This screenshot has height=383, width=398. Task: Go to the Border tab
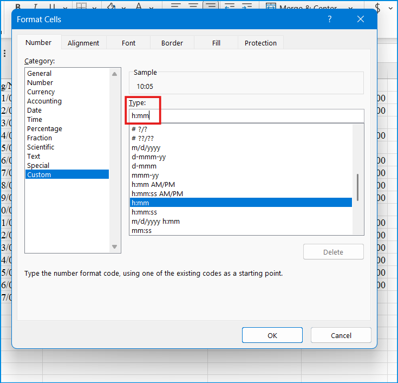172,43
